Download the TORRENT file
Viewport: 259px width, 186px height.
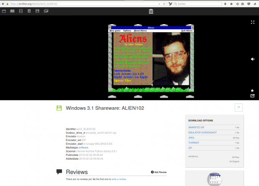(x=194, y=143)
